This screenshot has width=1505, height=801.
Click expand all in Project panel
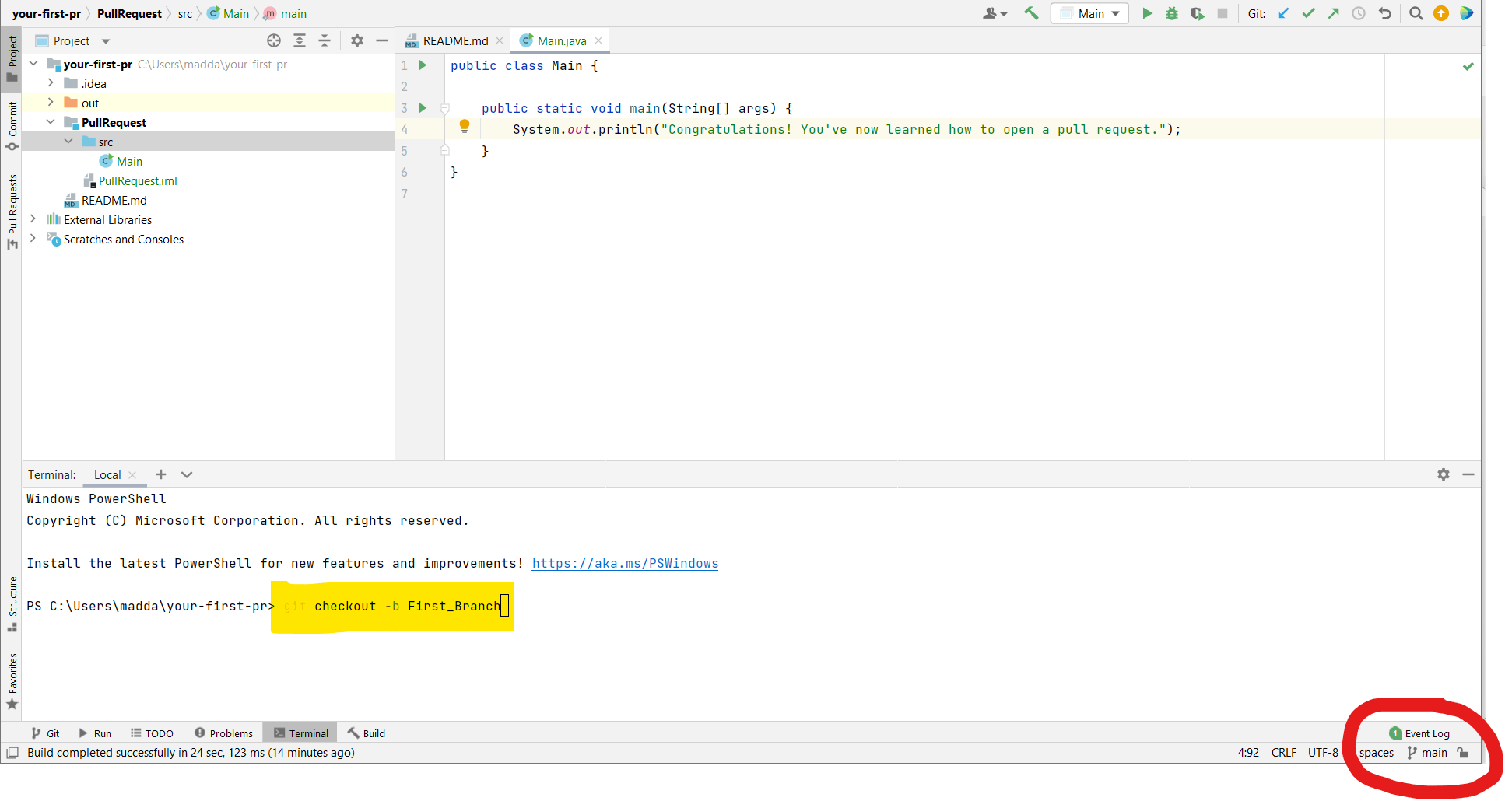[300, 40]
